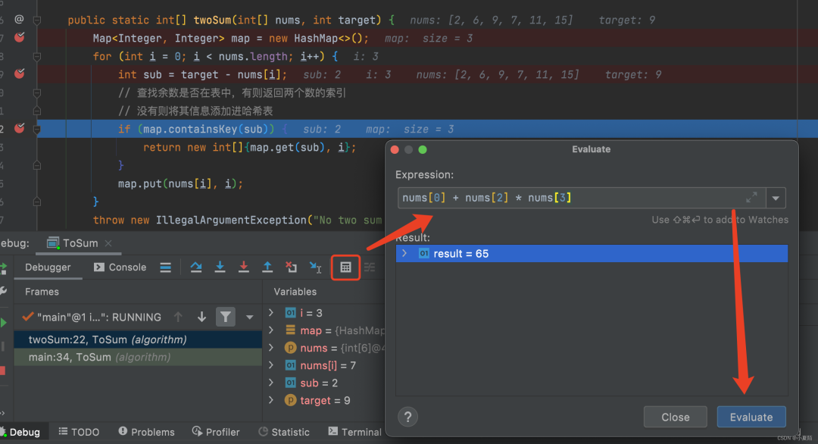818x444 pixels.
Task: Click the 'map.put(nums[i], i);' code line
Action: pos(180,183)
